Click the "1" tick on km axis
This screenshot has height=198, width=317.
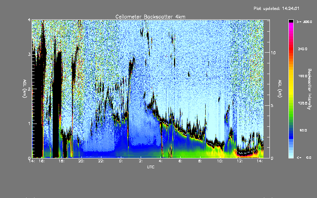click(29, 124)
